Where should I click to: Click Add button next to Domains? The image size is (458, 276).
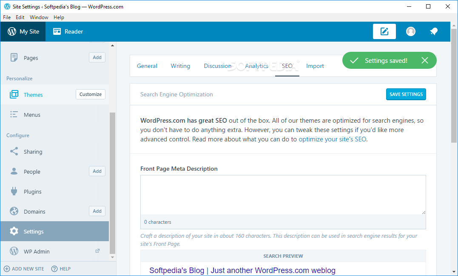97,211
